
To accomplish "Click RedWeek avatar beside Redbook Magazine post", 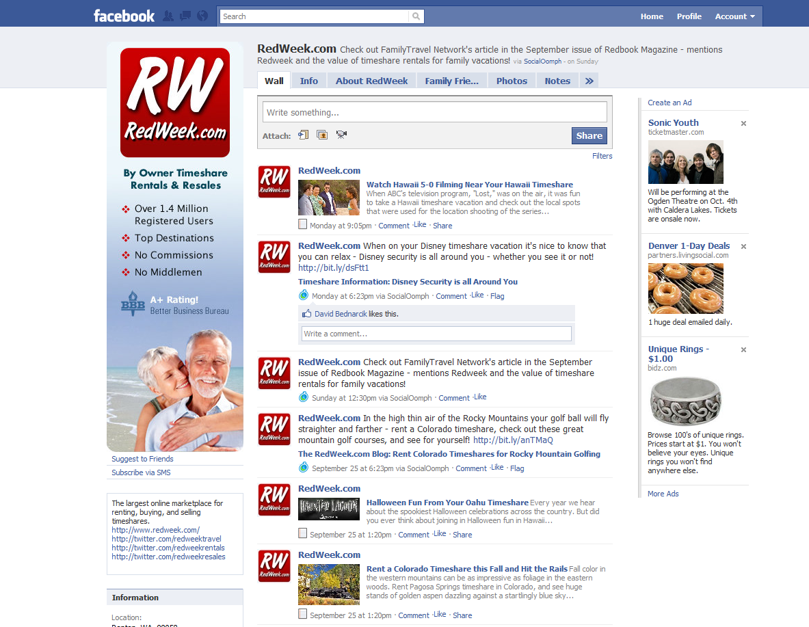I will click(x=274, y=373).
